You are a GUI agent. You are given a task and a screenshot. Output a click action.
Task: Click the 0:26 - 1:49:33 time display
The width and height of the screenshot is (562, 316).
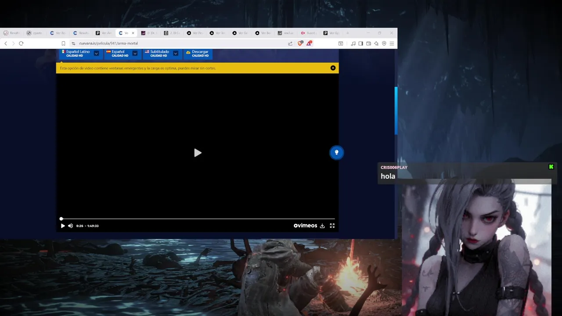click(87, 226)
